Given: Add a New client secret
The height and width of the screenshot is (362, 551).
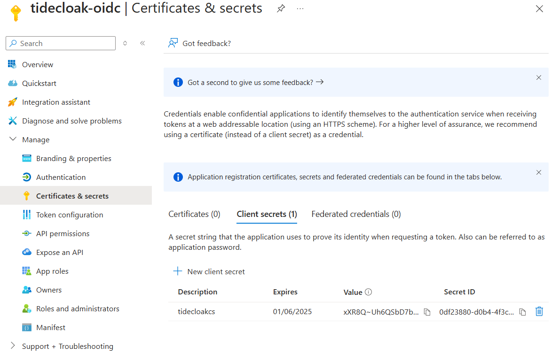Looking at the screenshot, I should pyautogui.click(x=209, y=271).
